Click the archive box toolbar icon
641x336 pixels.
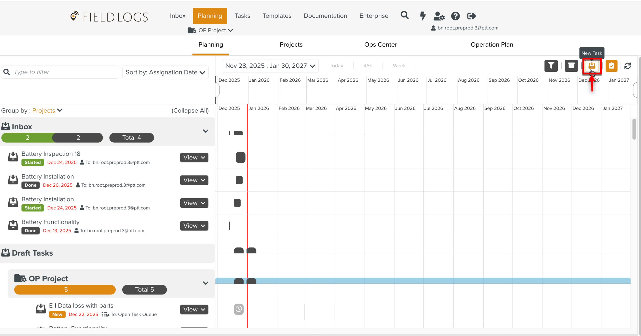[571, 66]
